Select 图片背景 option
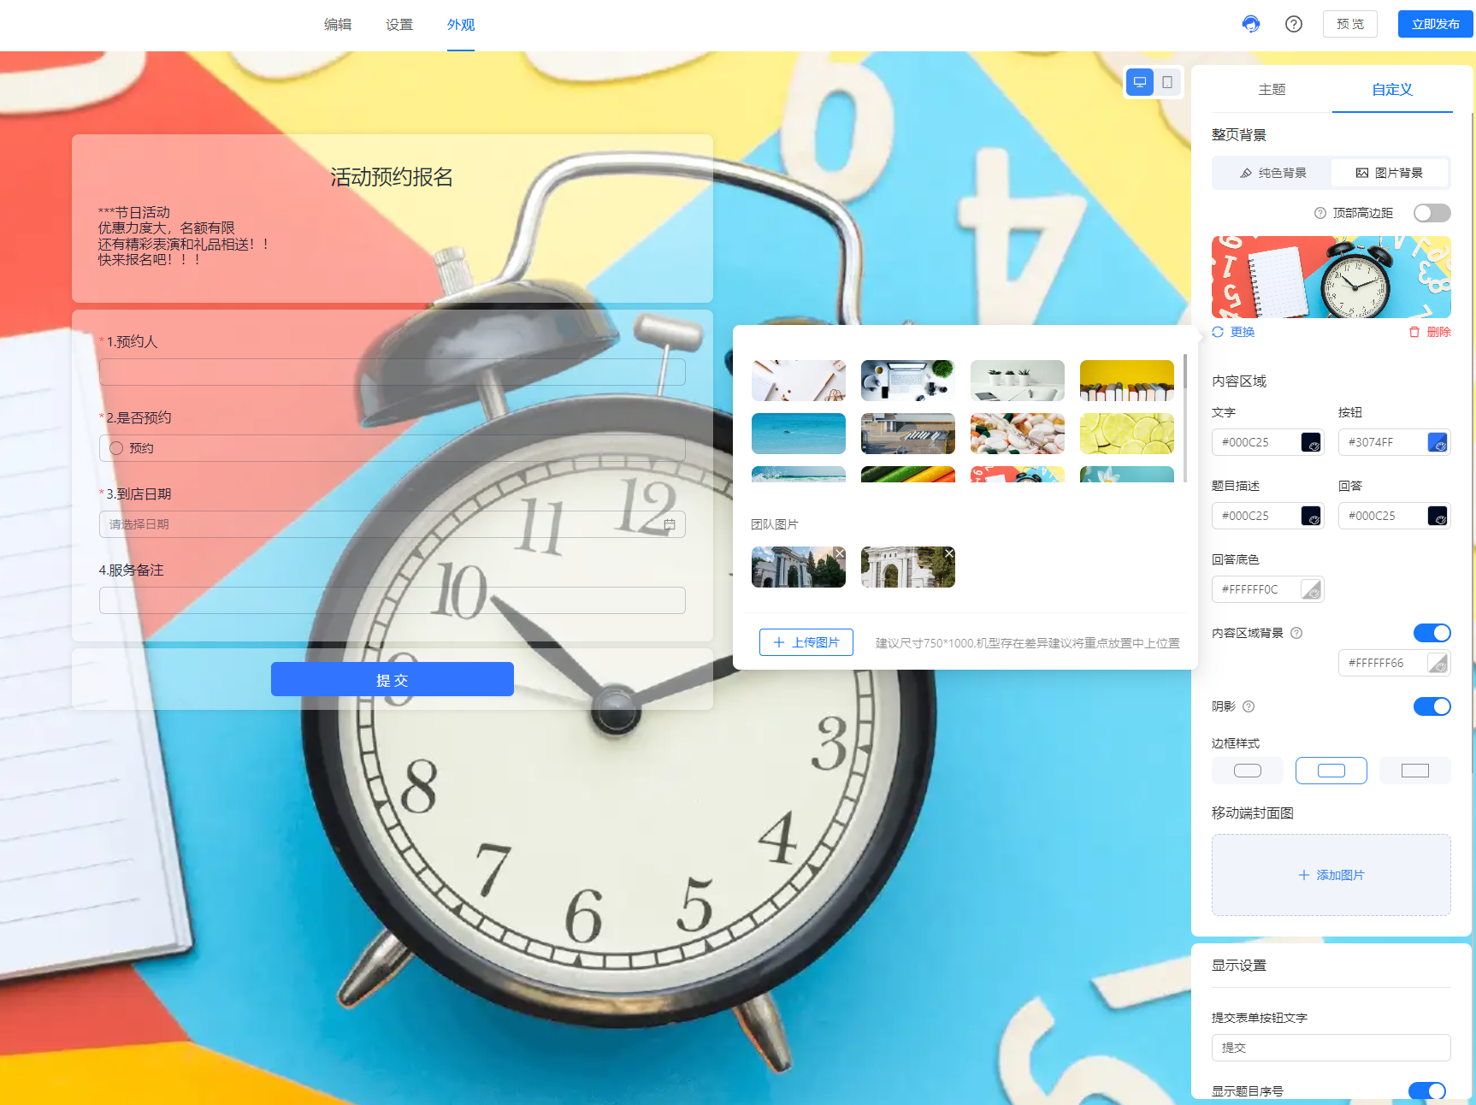Screen dimensions: 1476x1105 click(1390, 173)
